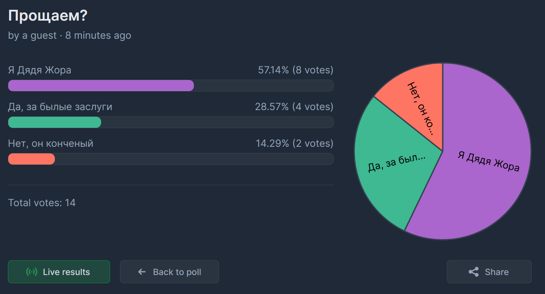
Task: Click the Я Дядя Жора option label
Action: (x=40, y=70)
